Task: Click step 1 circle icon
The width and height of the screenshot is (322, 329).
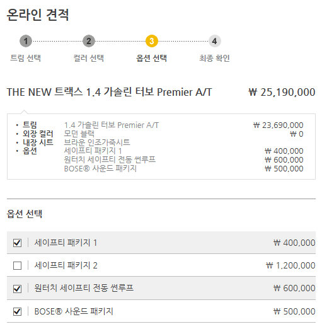Action: click(x=26, y=41)
